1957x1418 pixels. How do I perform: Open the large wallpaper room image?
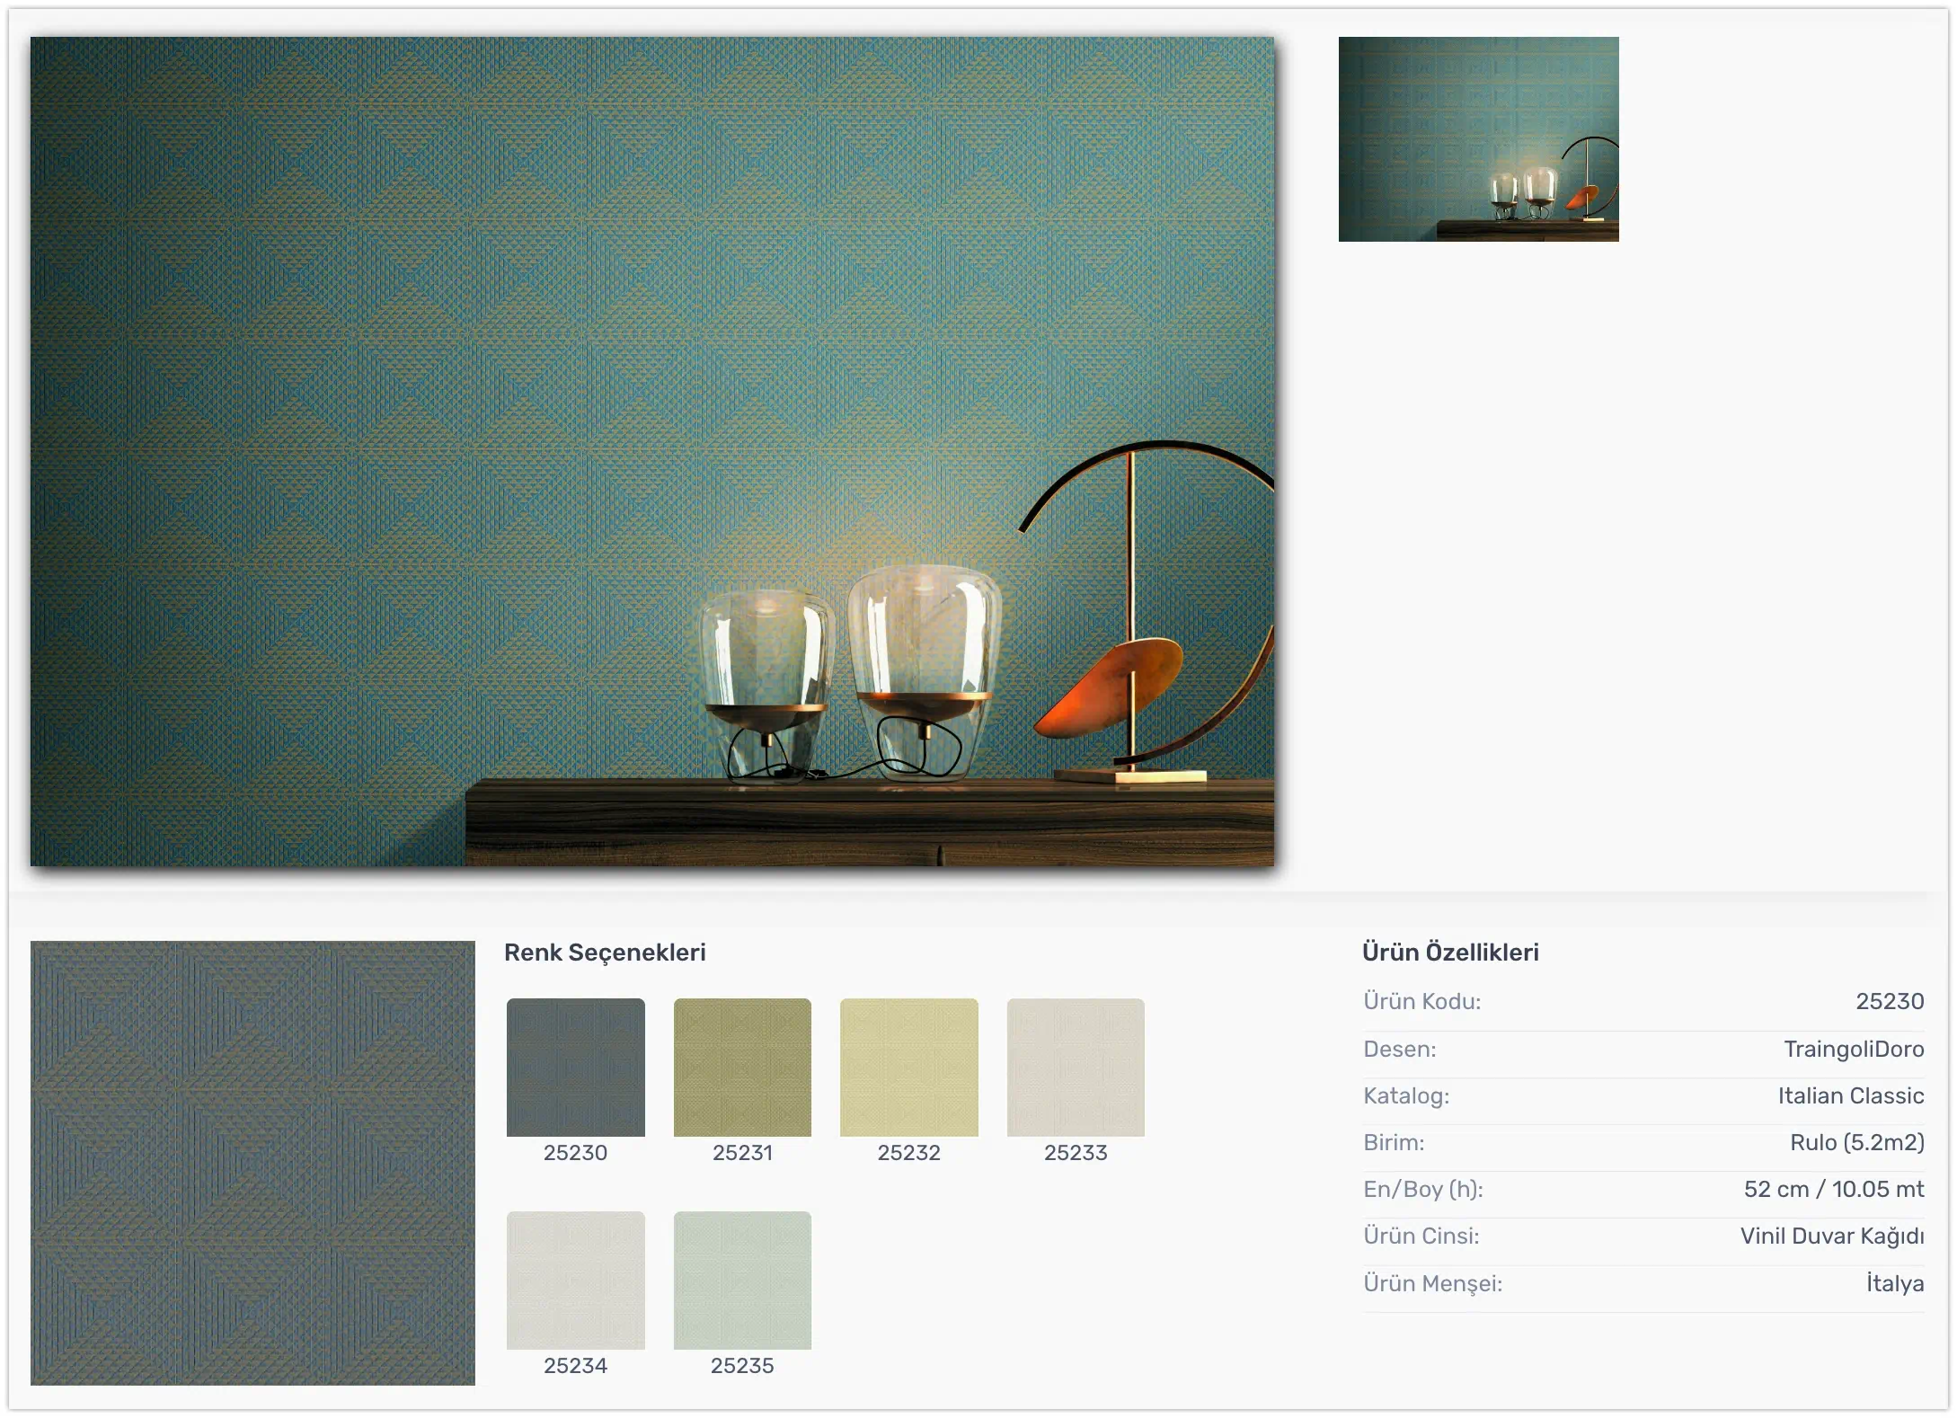(652, 451)
